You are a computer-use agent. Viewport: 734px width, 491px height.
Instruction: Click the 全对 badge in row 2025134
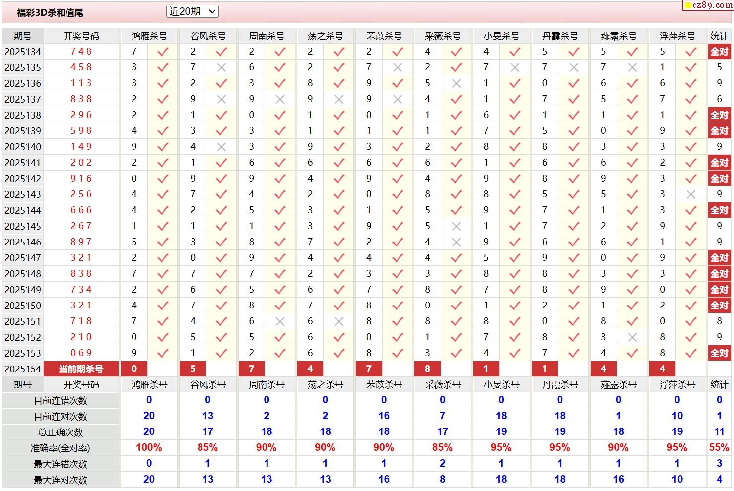(719, 52)
